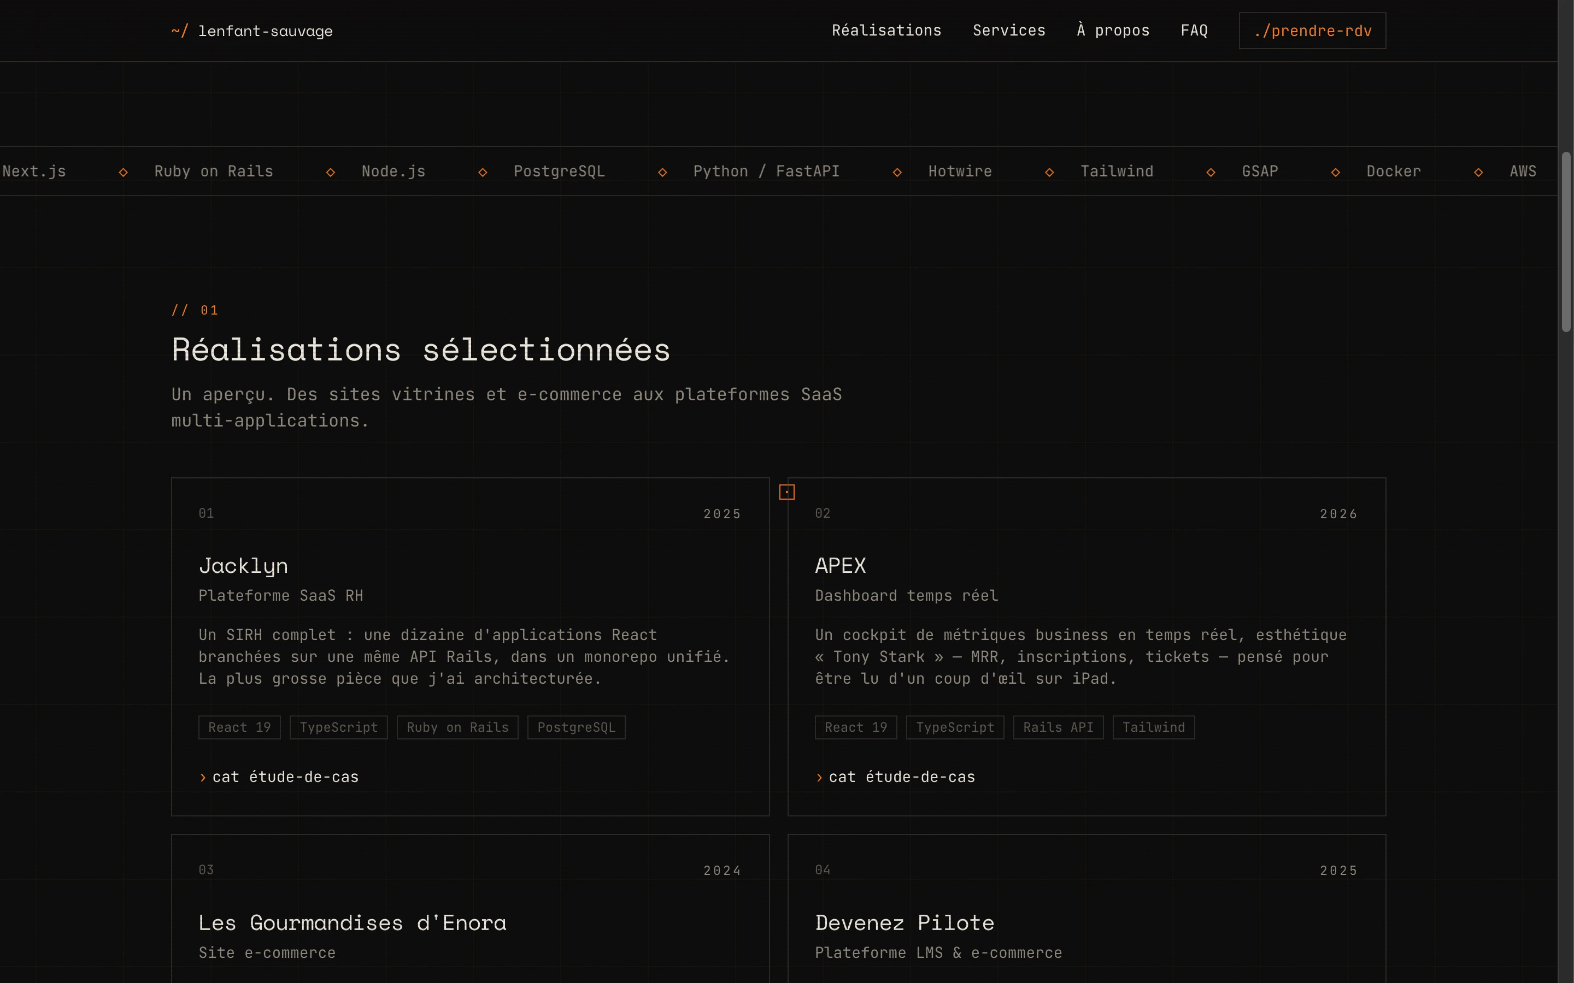Navigate to the FAQ nav link
The image size is (1574, 983).
tap(1194, 31)
